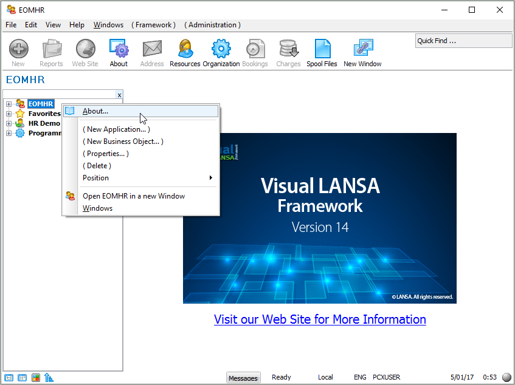Choose (New Application...) context menu item

(141, 129)
